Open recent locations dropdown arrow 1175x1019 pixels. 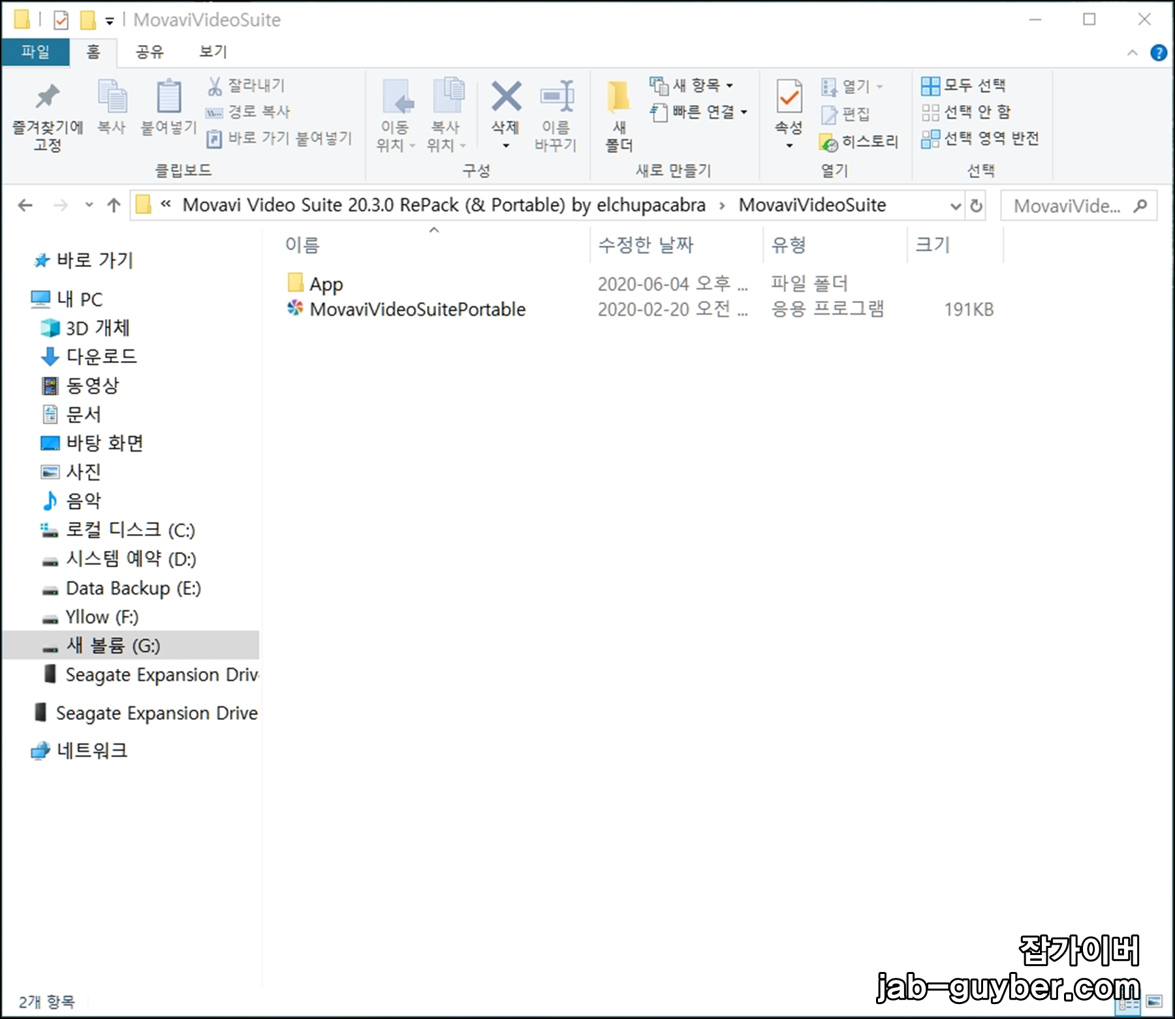click(89, 206)
